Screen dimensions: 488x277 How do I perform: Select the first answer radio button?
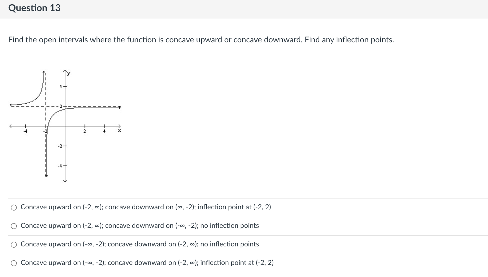pos(14,207)
